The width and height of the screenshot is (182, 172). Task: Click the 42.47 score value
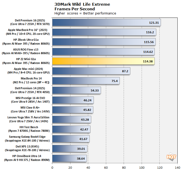coord(84,129)
